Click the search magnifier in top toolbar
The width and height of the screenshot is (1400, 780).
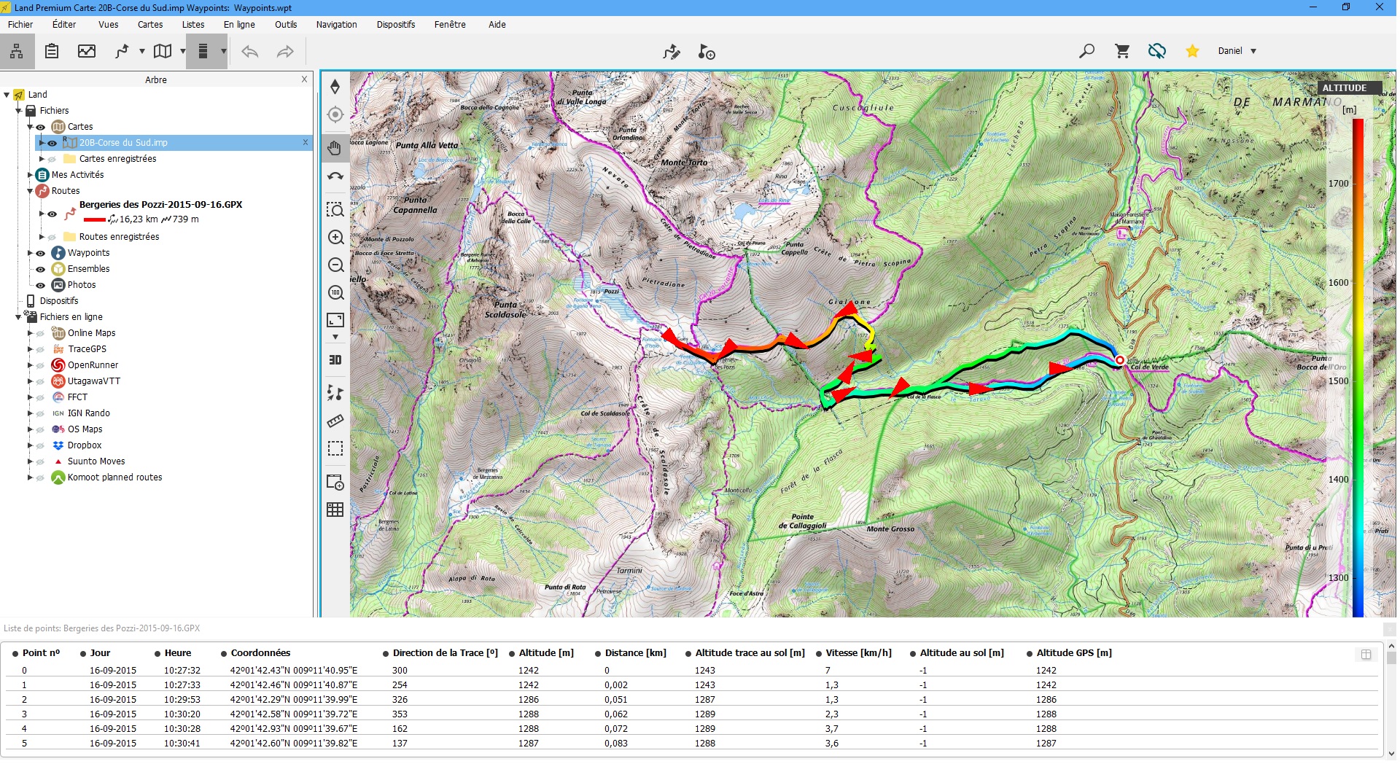[x=1086, y=51]
